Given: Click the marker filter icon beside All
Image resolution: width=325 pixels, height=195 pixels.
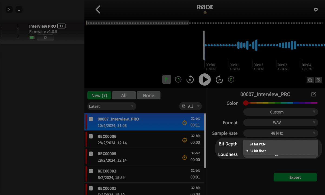Looking at the screenshot, I should tap(184, 106).
